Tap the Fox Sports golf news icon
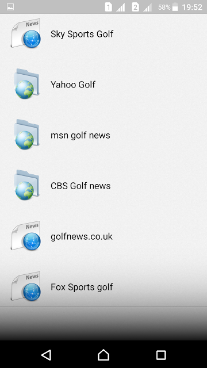Image resolution: width=207 pixels, height=368 pixels. tap(25, 286)
